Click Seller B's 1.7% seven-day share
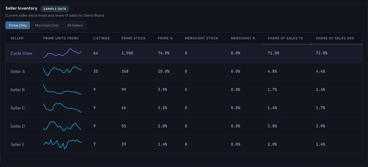This screenshot has height=167, width=368. point(272,90)
